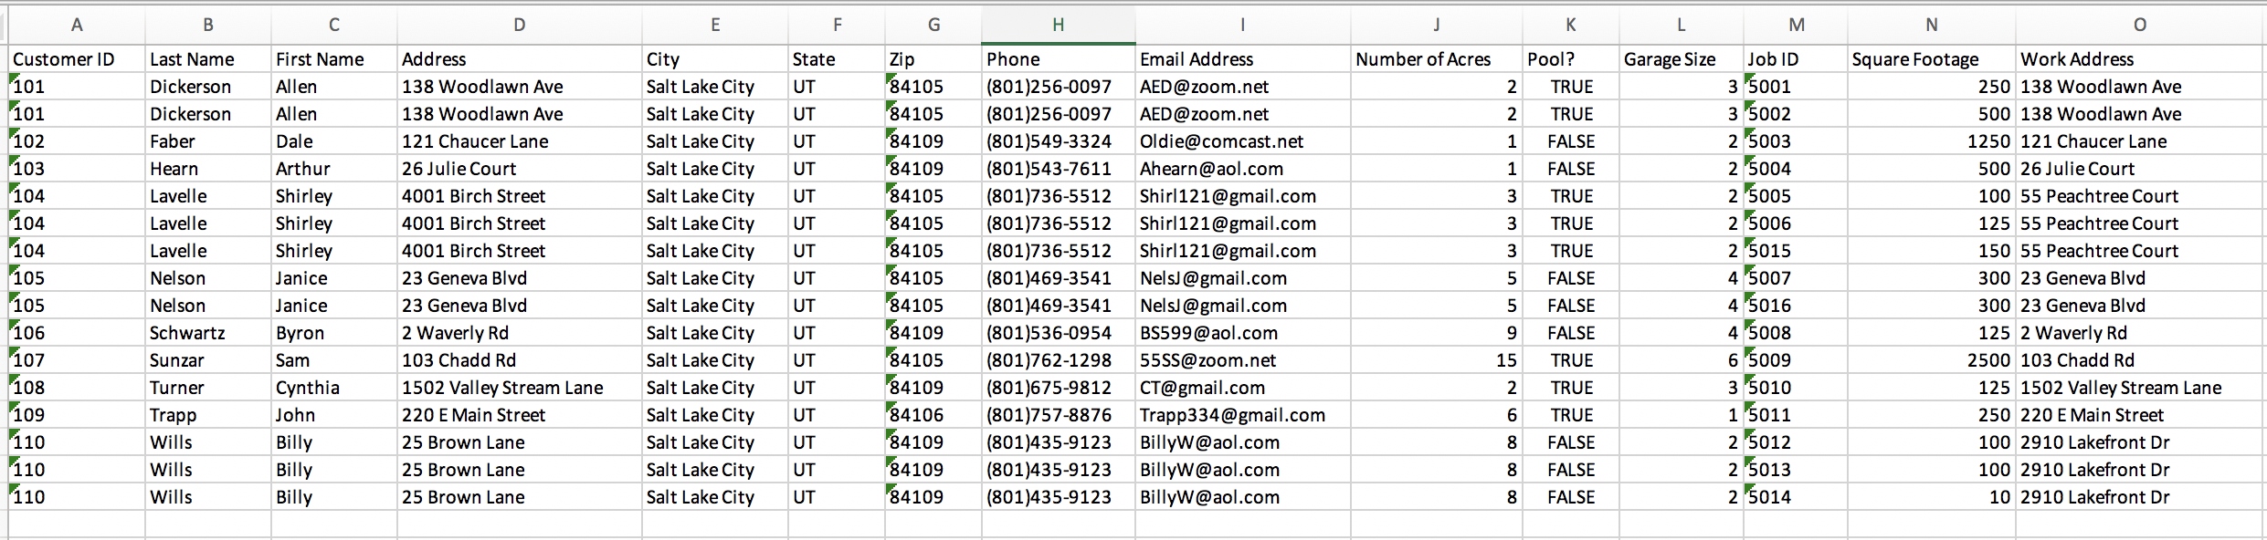Select Job ID cell '5014'
The image size is (2267, 540).
click(1796, 497)
